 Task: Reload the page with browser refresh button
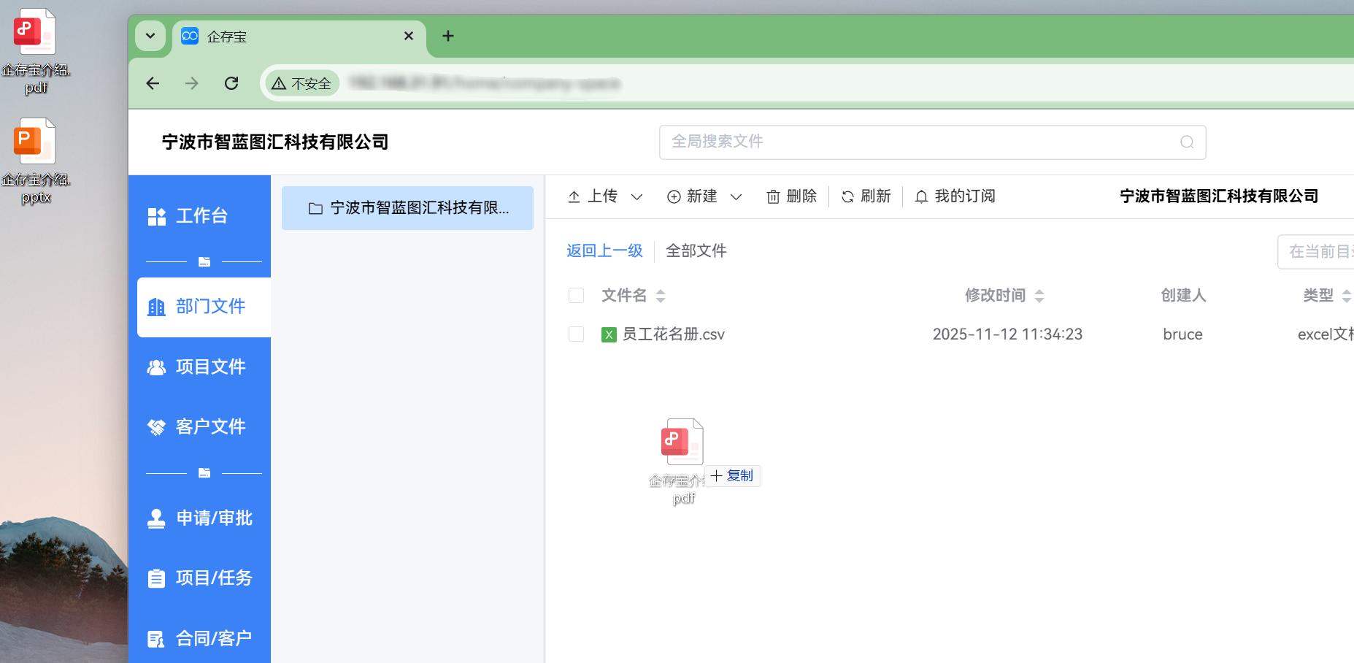(x=231, y=83)
